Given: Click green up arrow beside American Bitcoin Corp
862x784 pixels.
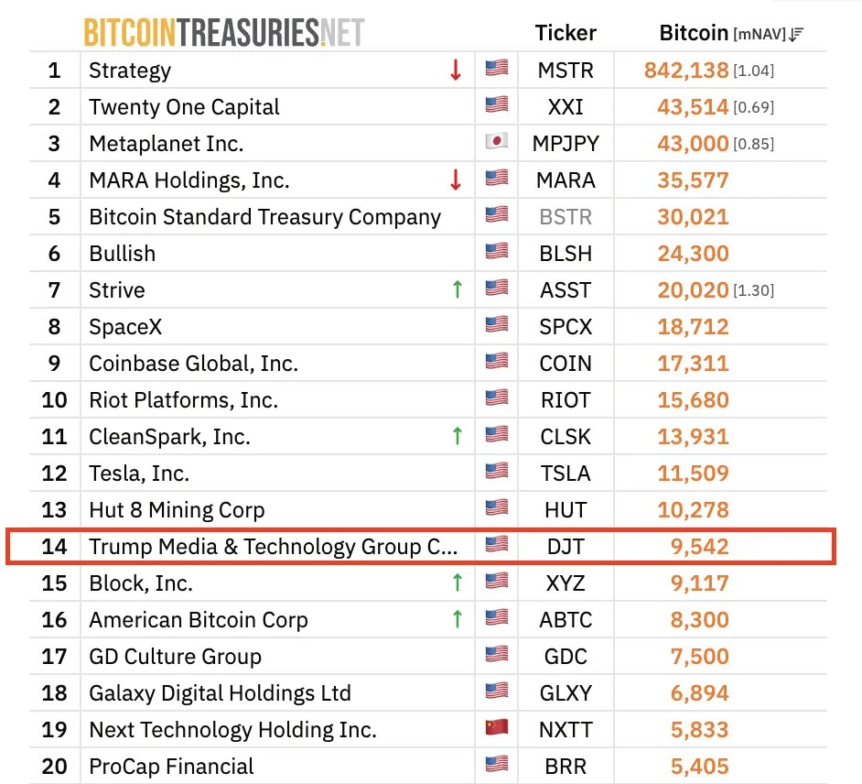Looking at the screenshot, I should click(457, 619).
